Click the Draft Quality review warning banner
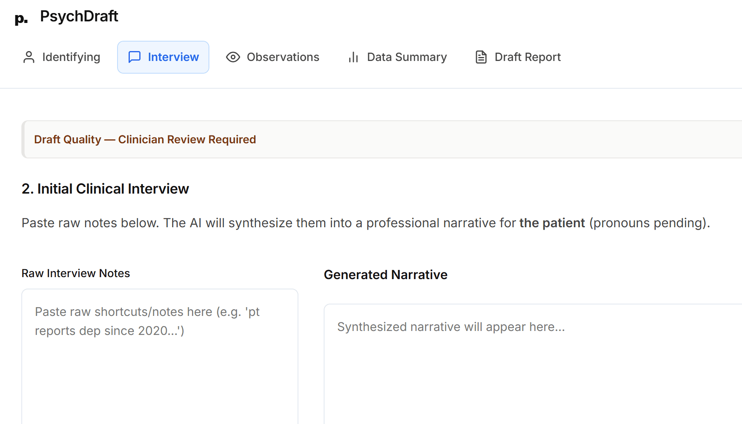Screen dimensions: 742x424 (x=145, y=139)
